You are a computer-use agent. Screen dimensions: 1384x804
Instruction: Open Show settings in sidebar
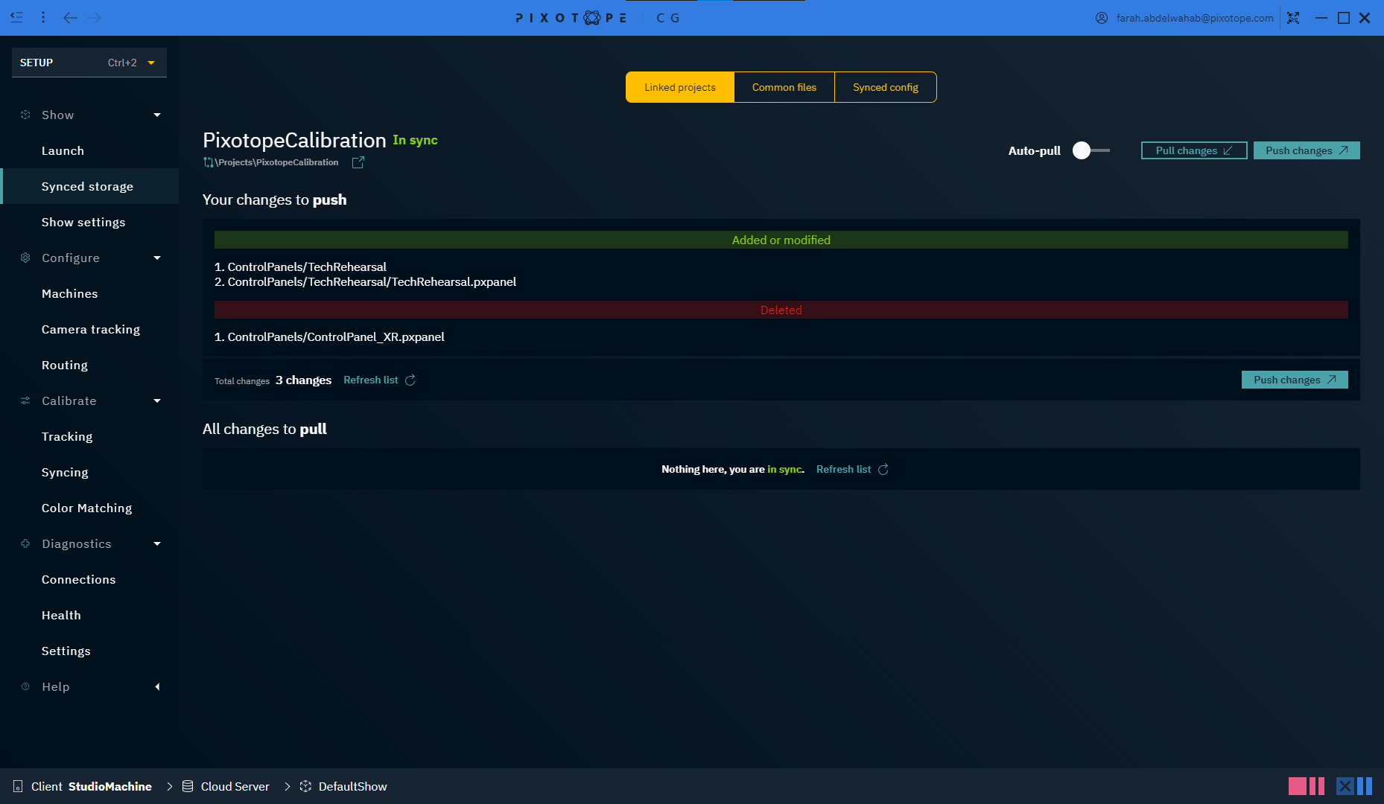(89, 222)
